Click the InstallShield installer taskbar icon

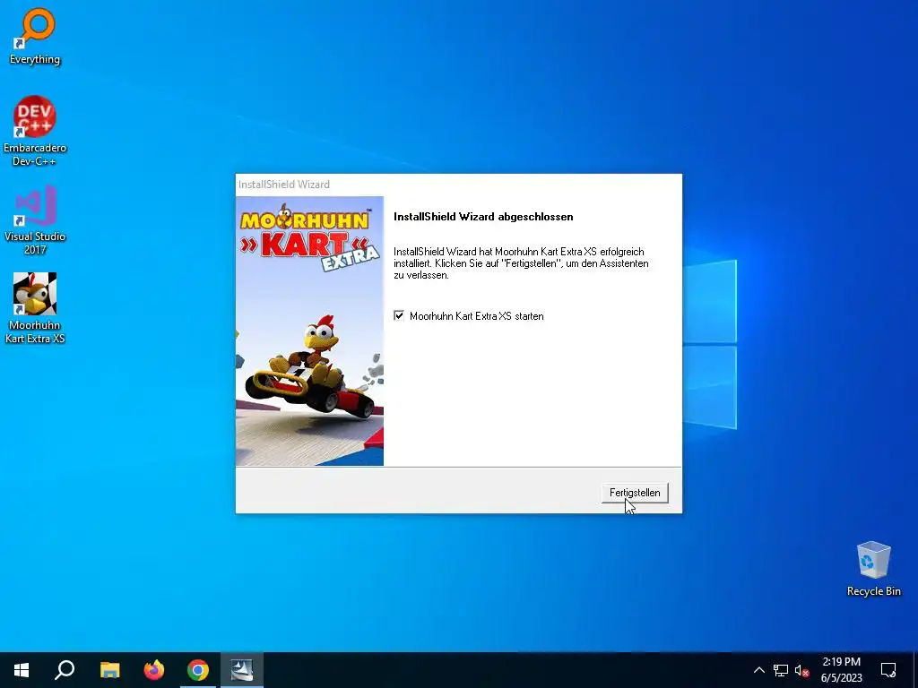(242, 670)
